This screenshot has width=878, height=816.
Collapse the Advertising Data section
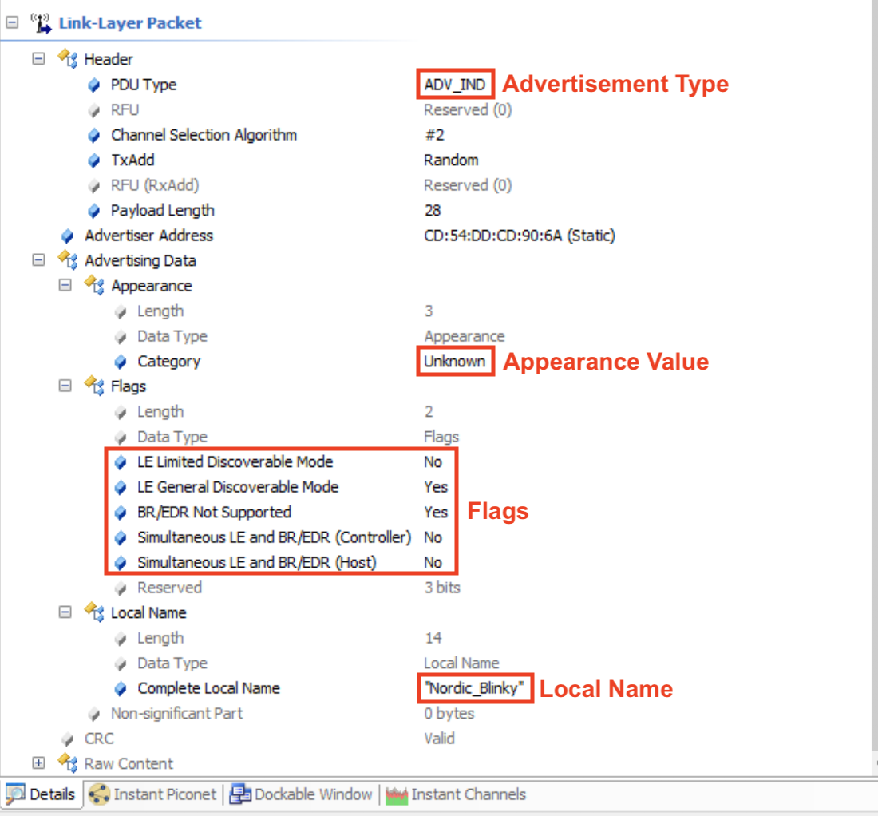click(x=38, y=260)
